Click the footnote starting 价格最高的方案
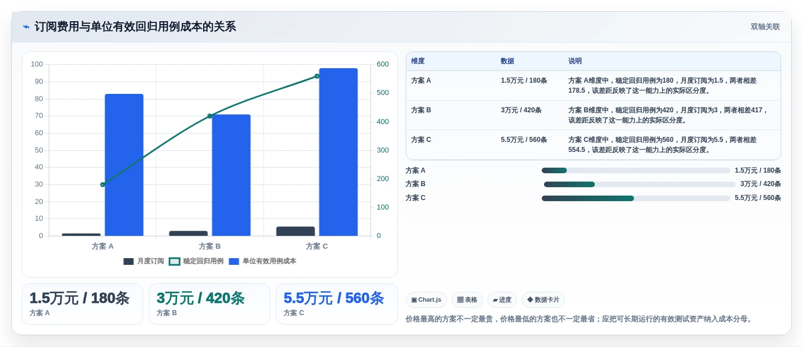 [580, 319]
